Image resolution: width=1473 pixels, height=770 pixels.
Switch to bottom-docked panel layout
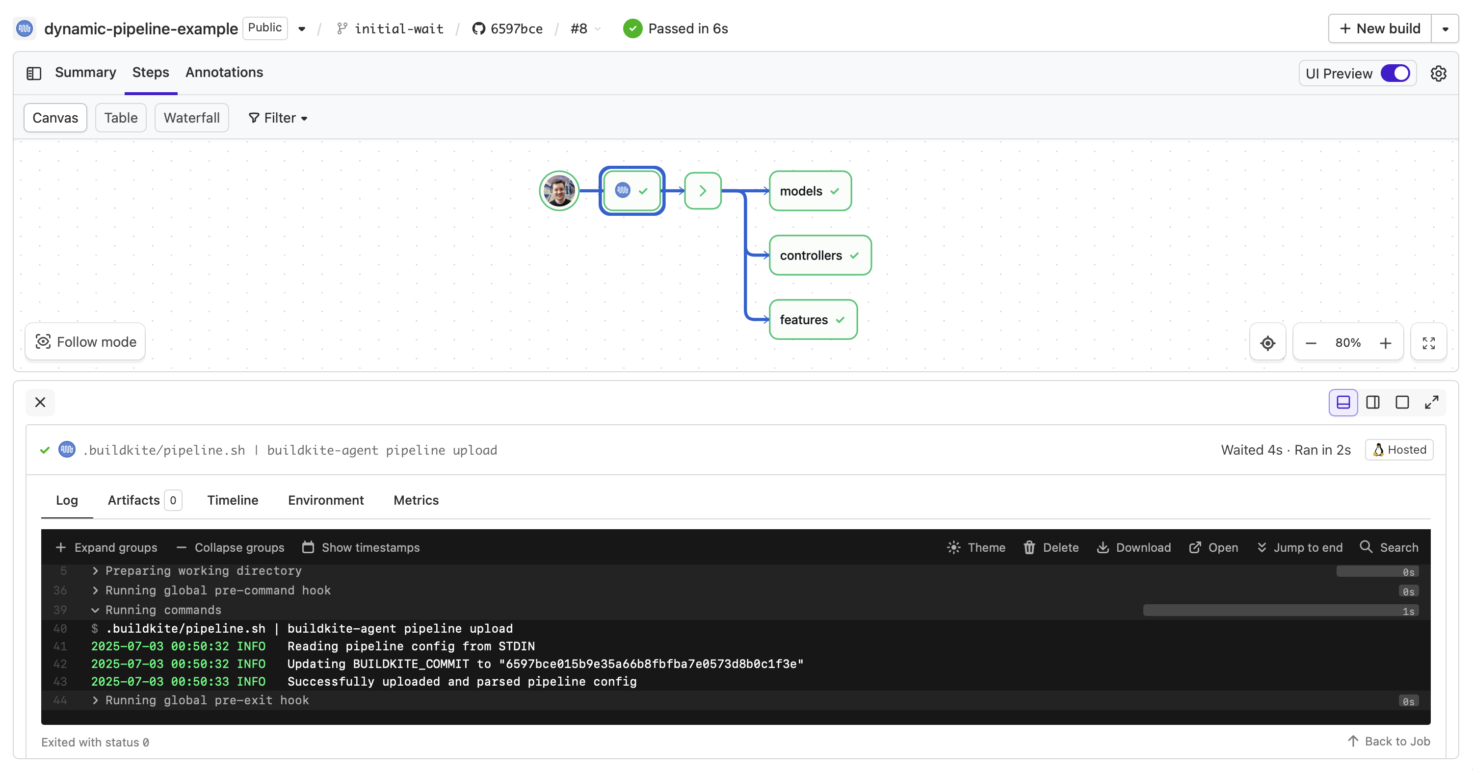[x=1342, y=403]
